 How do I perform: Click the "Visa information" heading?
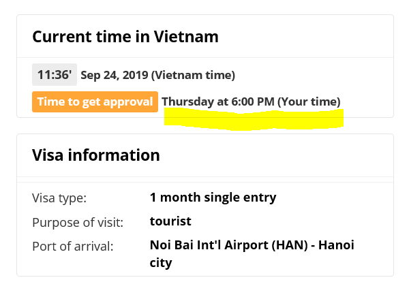[96, 155]
